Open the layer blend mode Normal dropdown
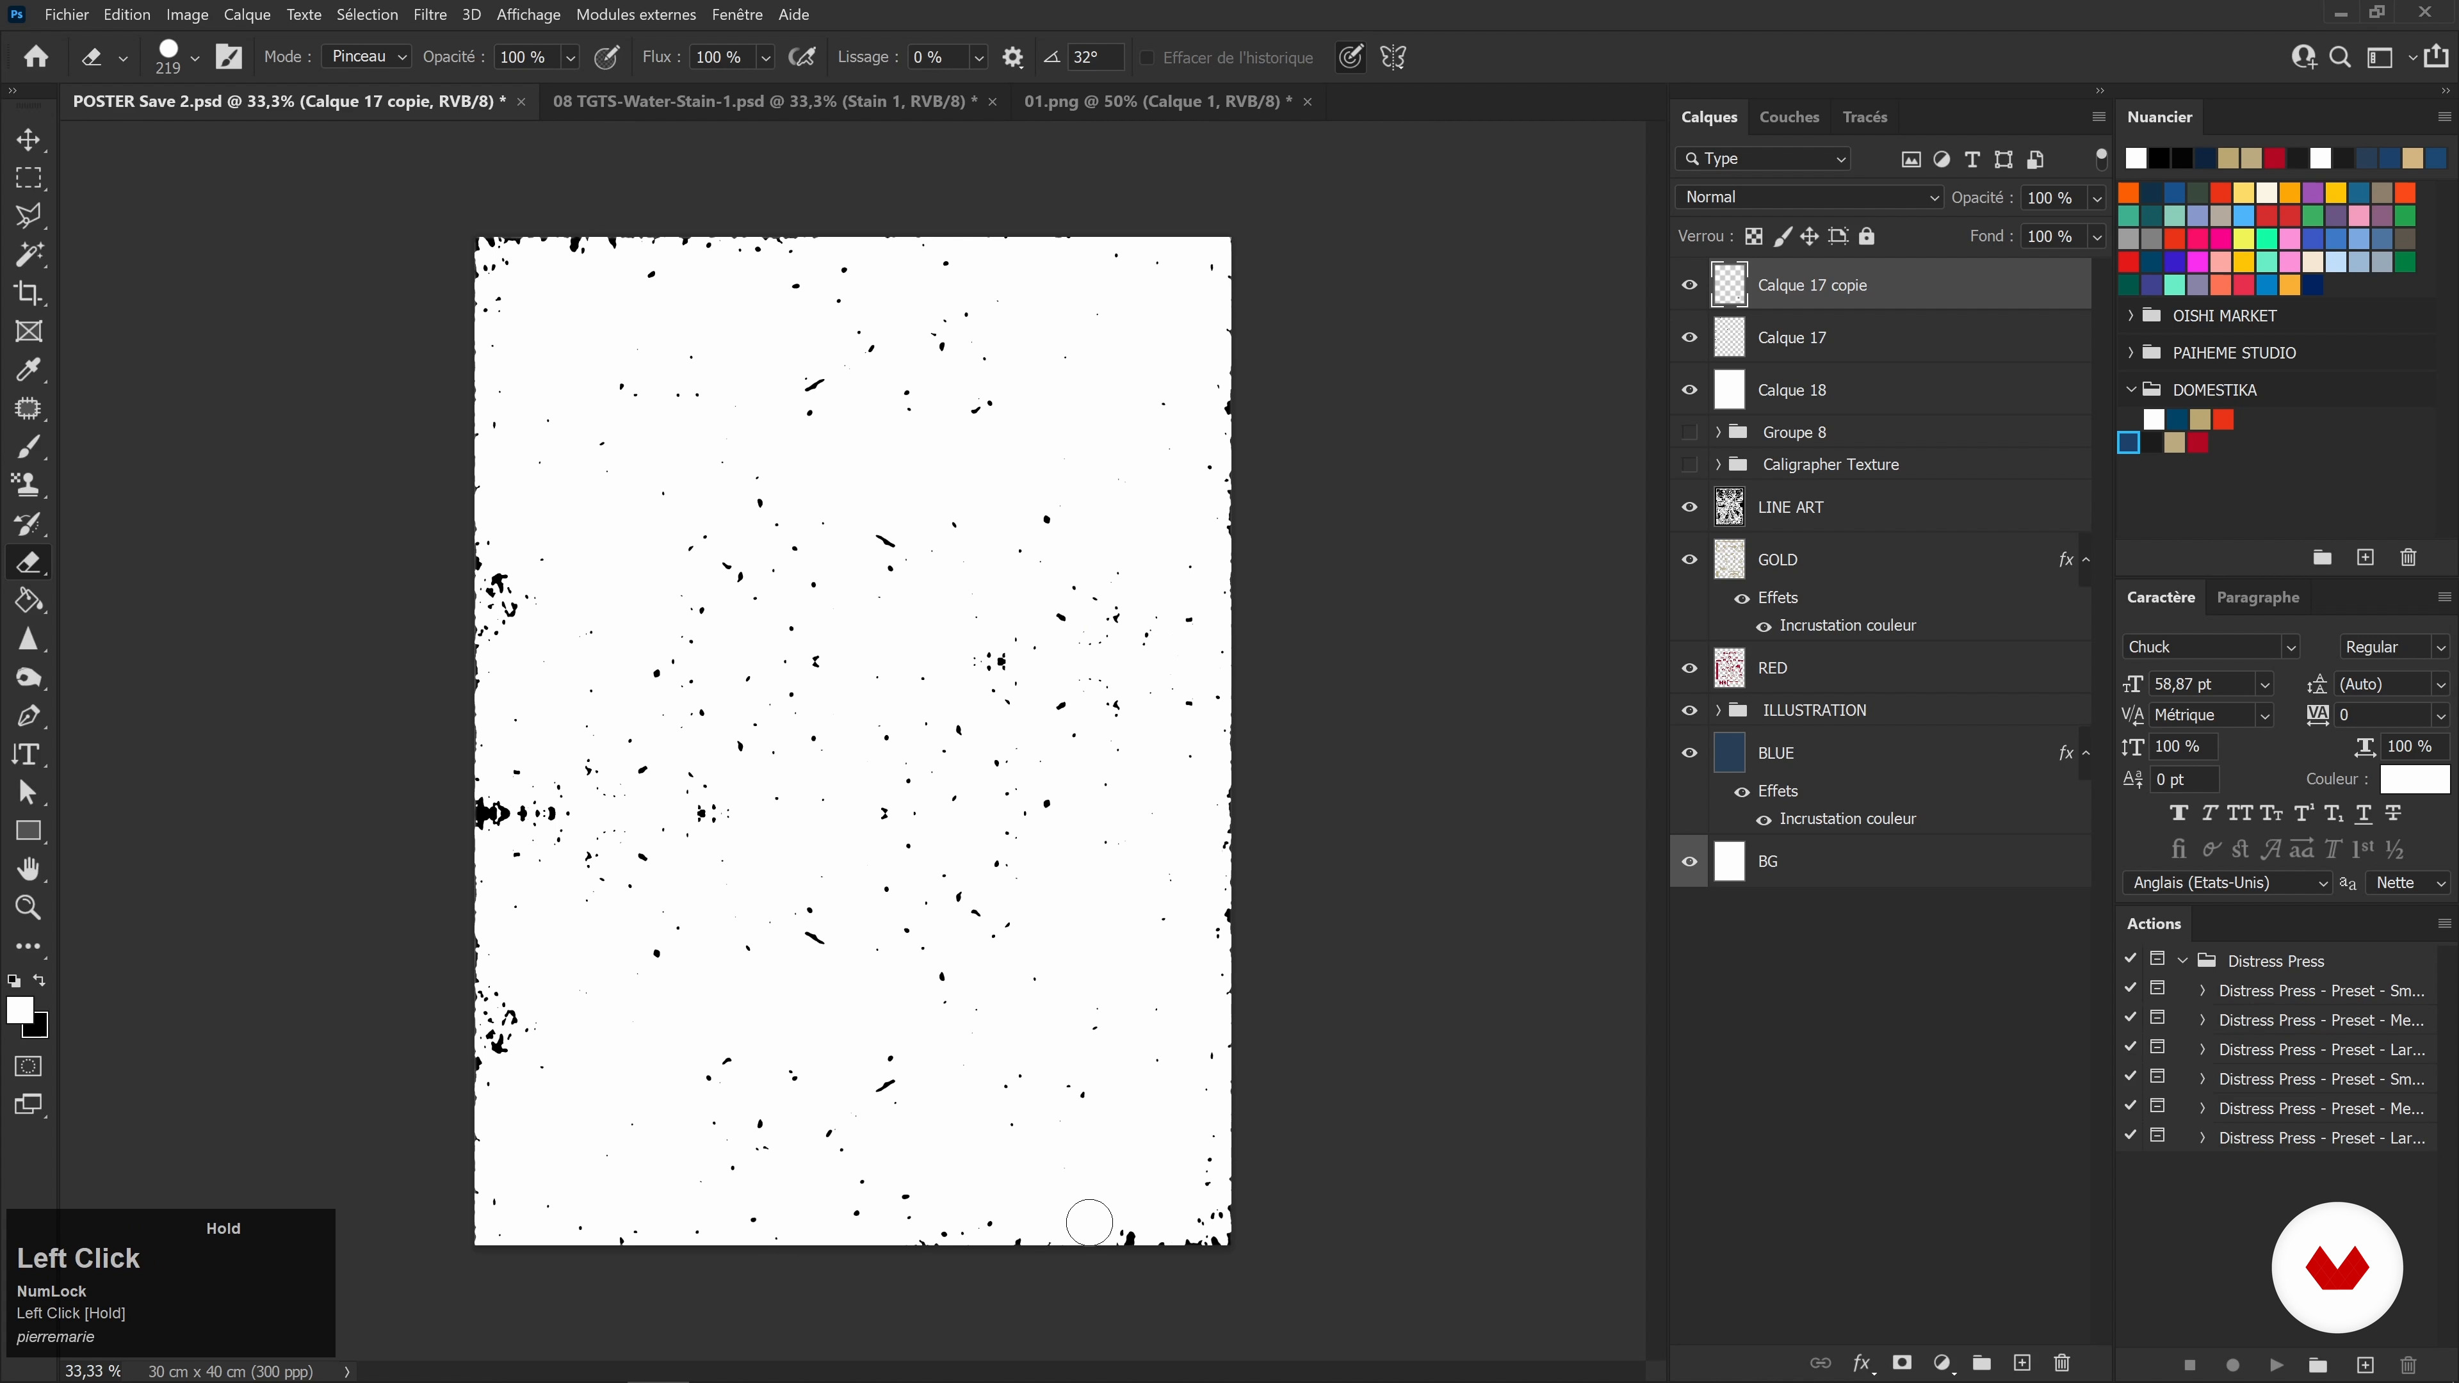Viewport: 2459px width, 1383px height. tap(1808, 198)
